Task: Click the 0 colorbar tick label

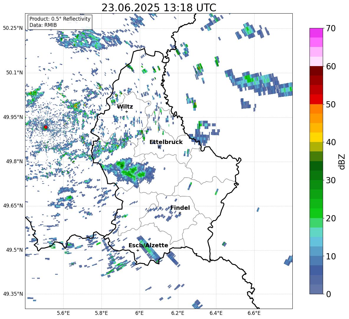Action: click(328, 294)
